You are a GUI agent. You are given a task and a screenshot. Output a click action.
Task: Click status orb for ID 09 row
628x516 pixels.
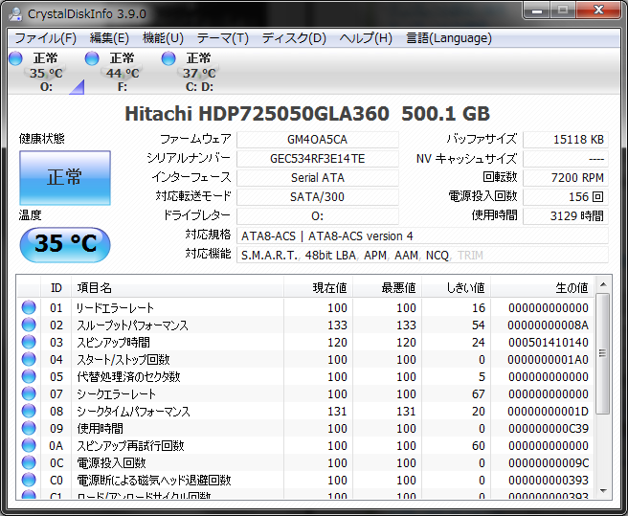click(x=29, y=428)
